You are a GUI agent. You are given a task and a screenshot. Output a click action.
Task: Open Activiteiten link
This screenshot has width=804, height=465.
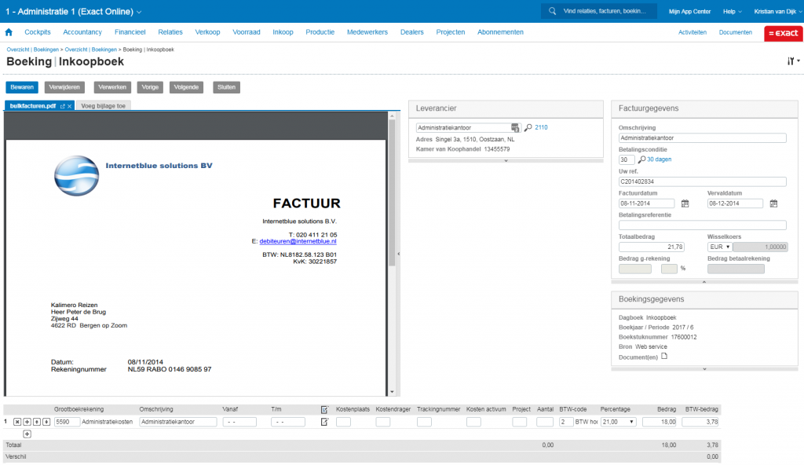[x=693, y=32]
